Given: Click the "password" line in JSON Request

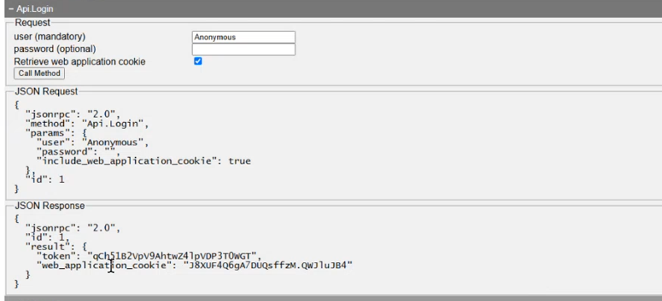Looking at the screenshot, I should click(78, 152).
